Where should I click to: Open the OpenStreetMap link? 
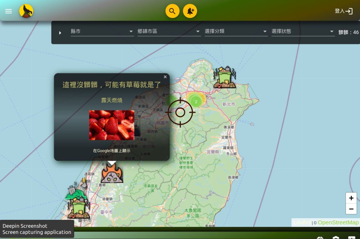coord(338,223)
